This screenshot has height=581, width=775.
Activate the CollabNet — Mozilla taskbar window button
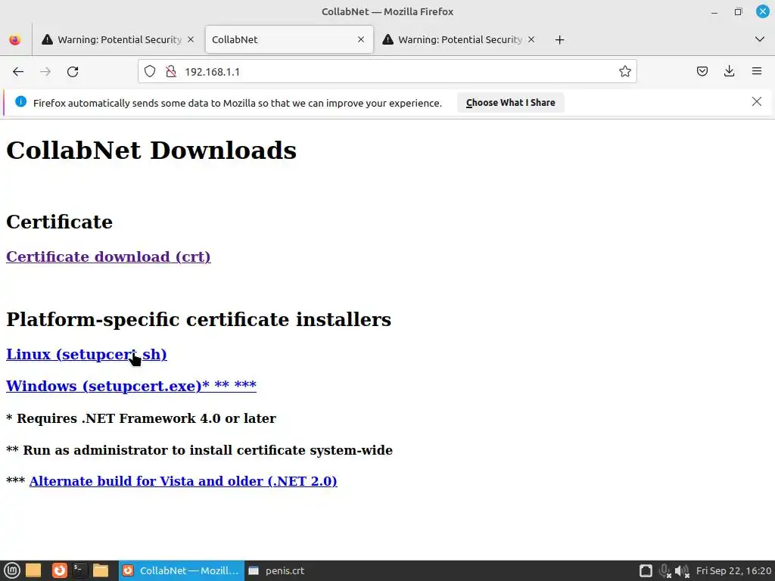coord(181,570)
